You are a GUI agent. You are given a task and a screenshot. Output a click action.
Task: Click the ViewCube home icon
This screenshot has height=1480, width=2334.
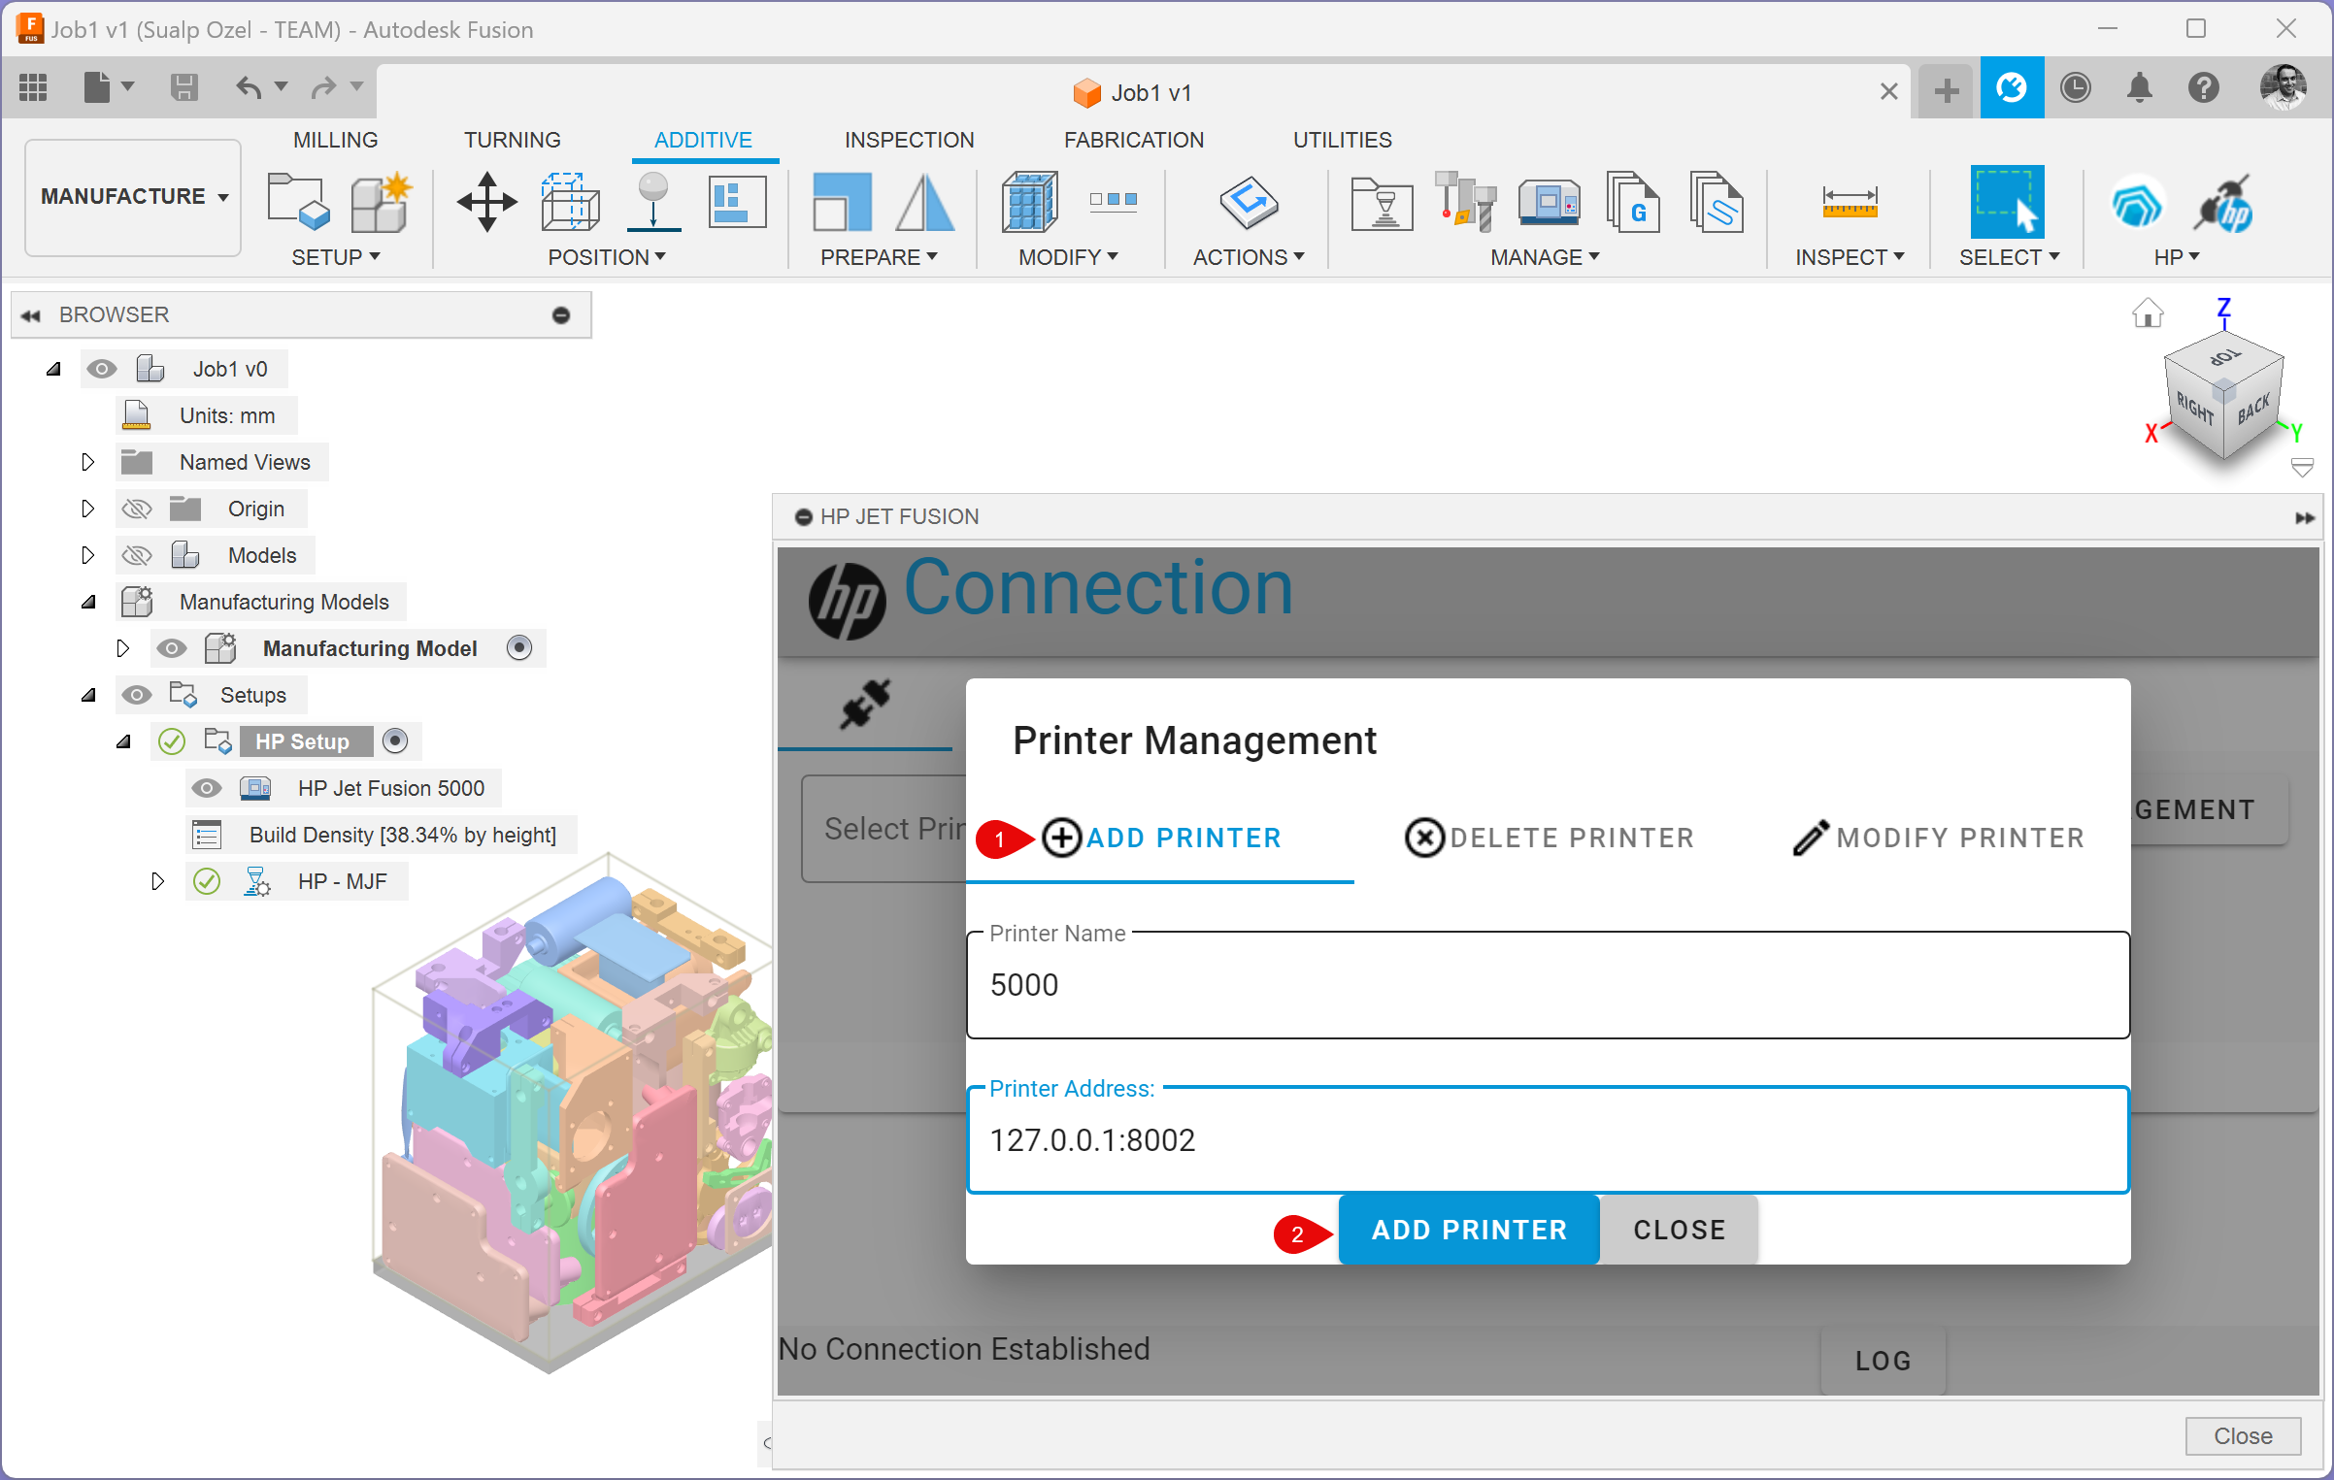(2147, 313)
